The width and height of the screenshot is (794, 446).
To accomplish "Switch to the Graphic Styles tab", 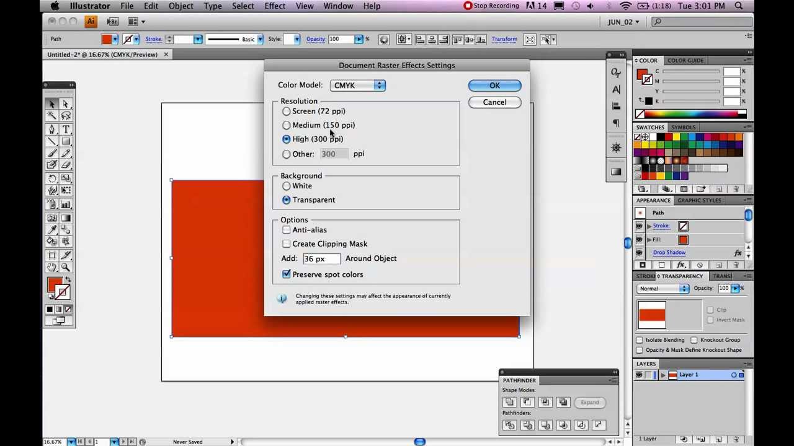I will [x=699, y=201].
